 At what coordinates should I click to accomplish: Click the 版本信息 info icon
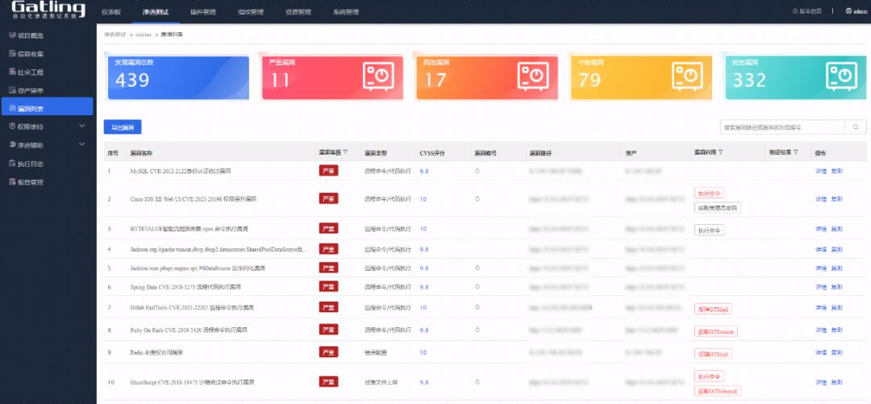[x=795, y=11]
